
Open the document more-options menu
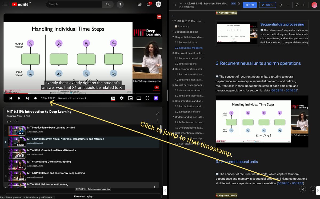pyautogui.click(x=287, y=5)
